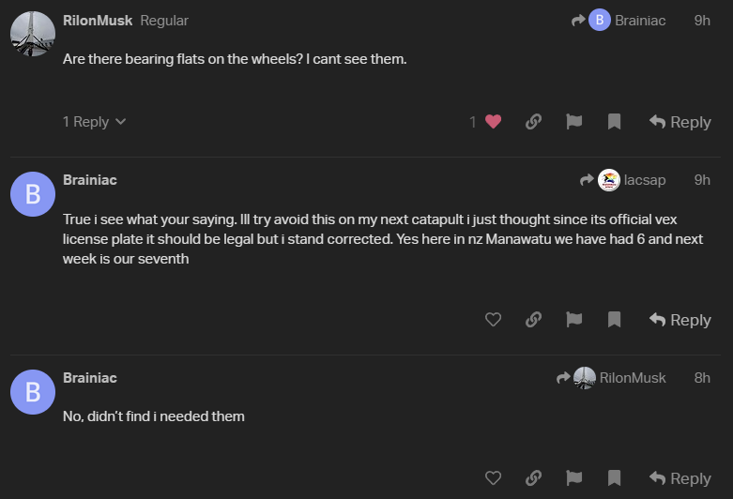
Task: Copy link to Brainiac's license plate post
Action: (x=533, y=319)
